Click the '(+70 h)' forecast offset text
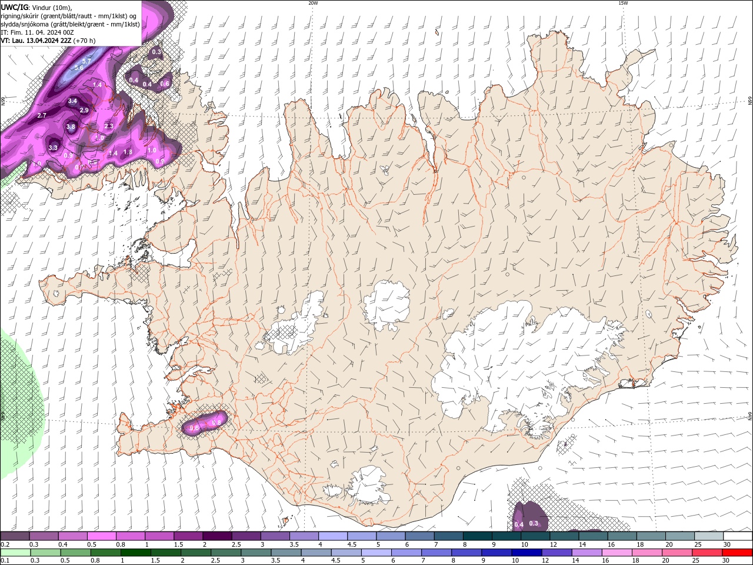Viewport: 753px width, 565px height. click(84, 41)
